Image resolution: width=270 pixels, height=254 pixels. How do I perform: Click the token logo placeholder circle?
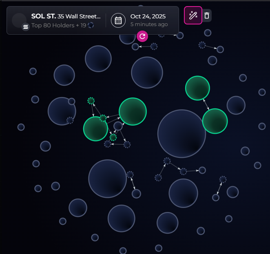19,20
